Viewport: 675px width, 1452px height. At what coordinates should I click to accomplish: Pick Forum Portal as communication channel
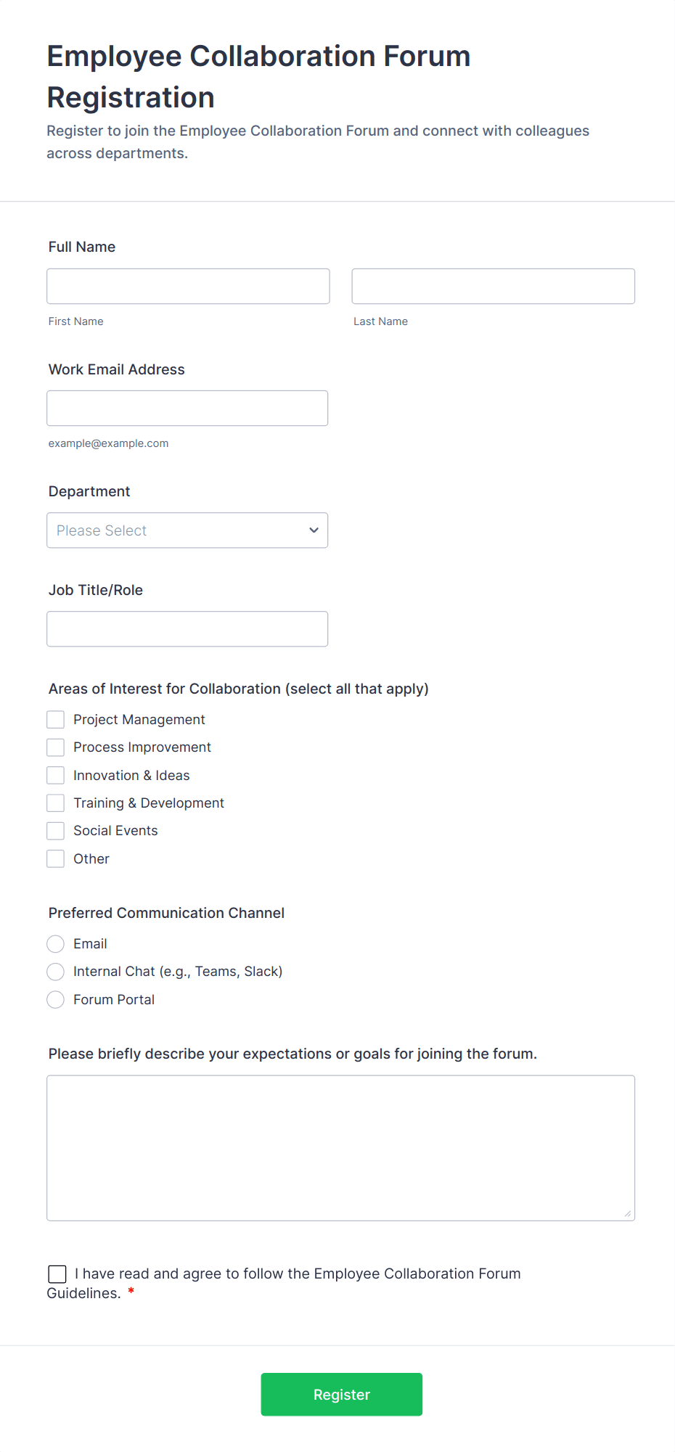point(55,999)
